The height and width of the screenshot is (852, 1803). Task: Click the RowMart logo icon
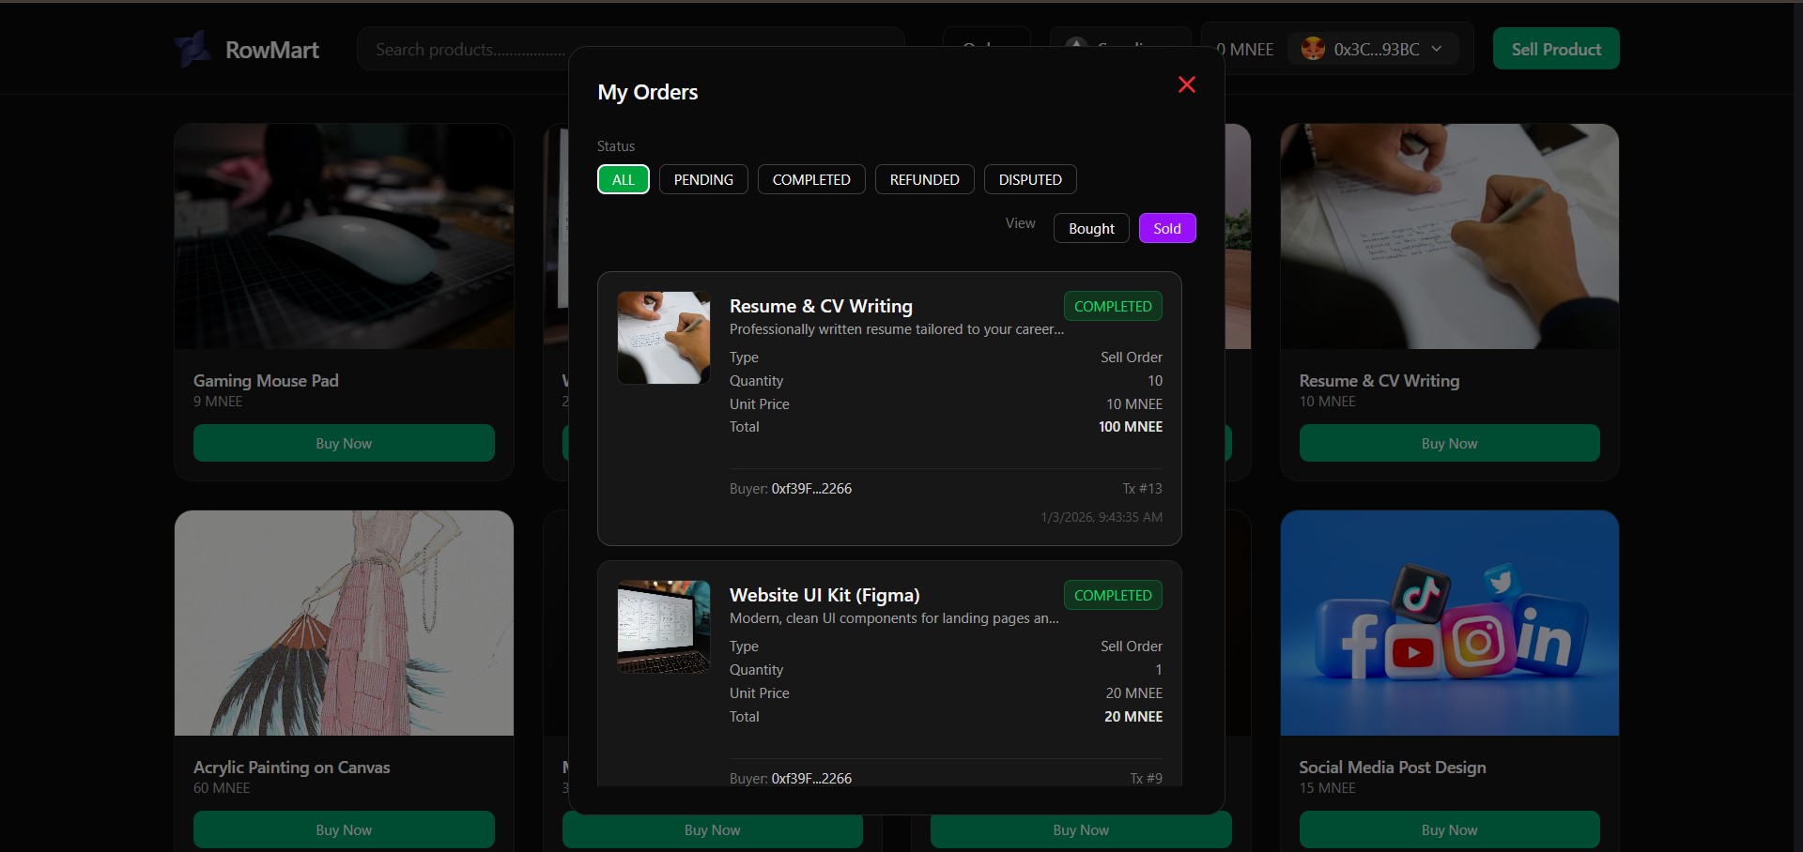(x=193, y=49)
